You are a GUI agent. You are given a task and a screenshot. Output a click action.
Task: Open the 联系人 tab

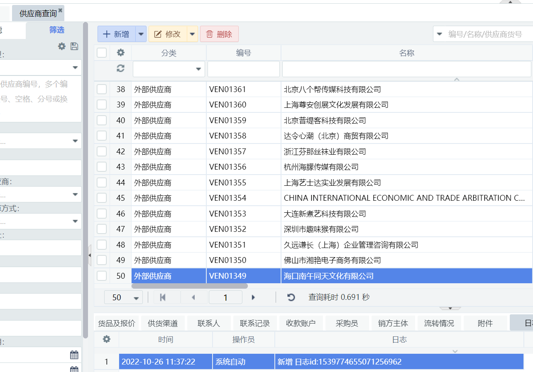pos(209,323)
